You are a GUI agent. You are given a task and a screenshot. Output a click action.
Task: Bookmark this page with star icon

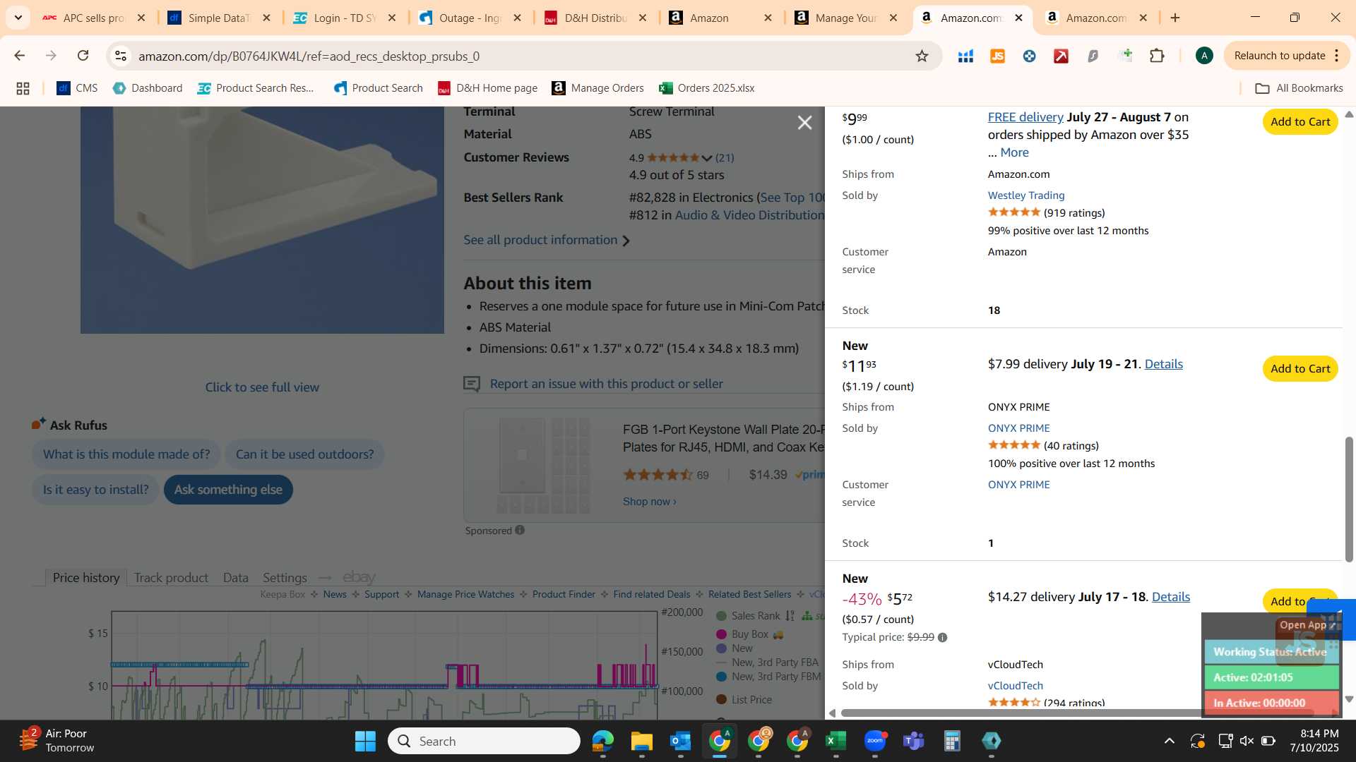coord(922,56)
